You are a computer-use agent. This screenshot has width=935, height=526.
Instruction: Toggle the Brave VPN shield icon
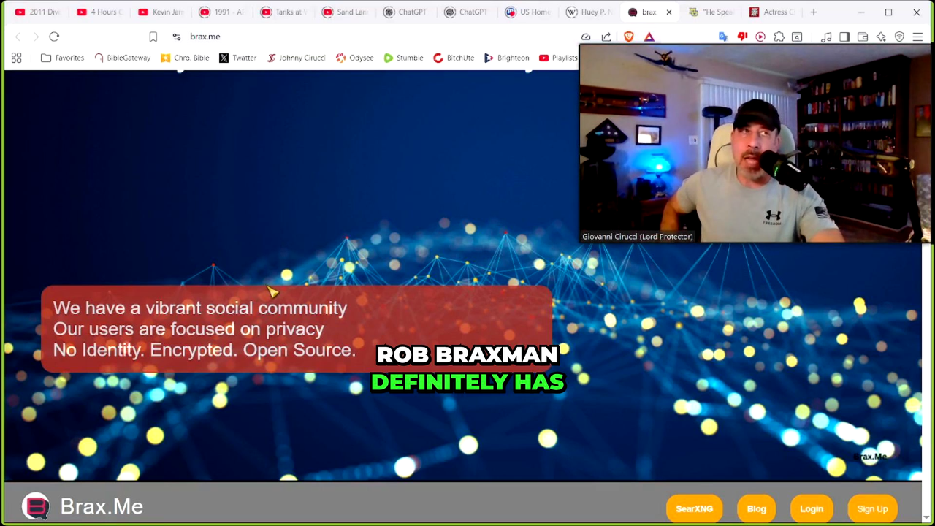point(899,37)
